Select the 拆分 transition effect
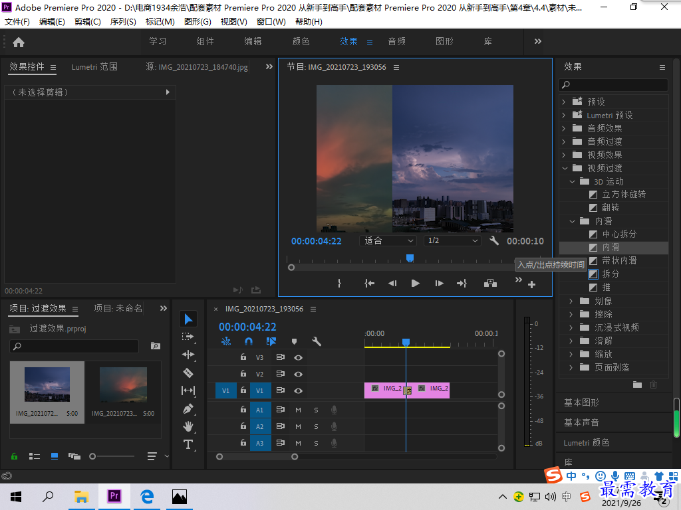Viewport: 681px width, 510px height. [611, 274]
